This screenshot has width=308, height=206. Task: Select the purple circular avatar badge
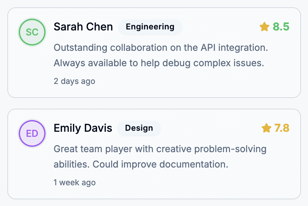point(32,133)
